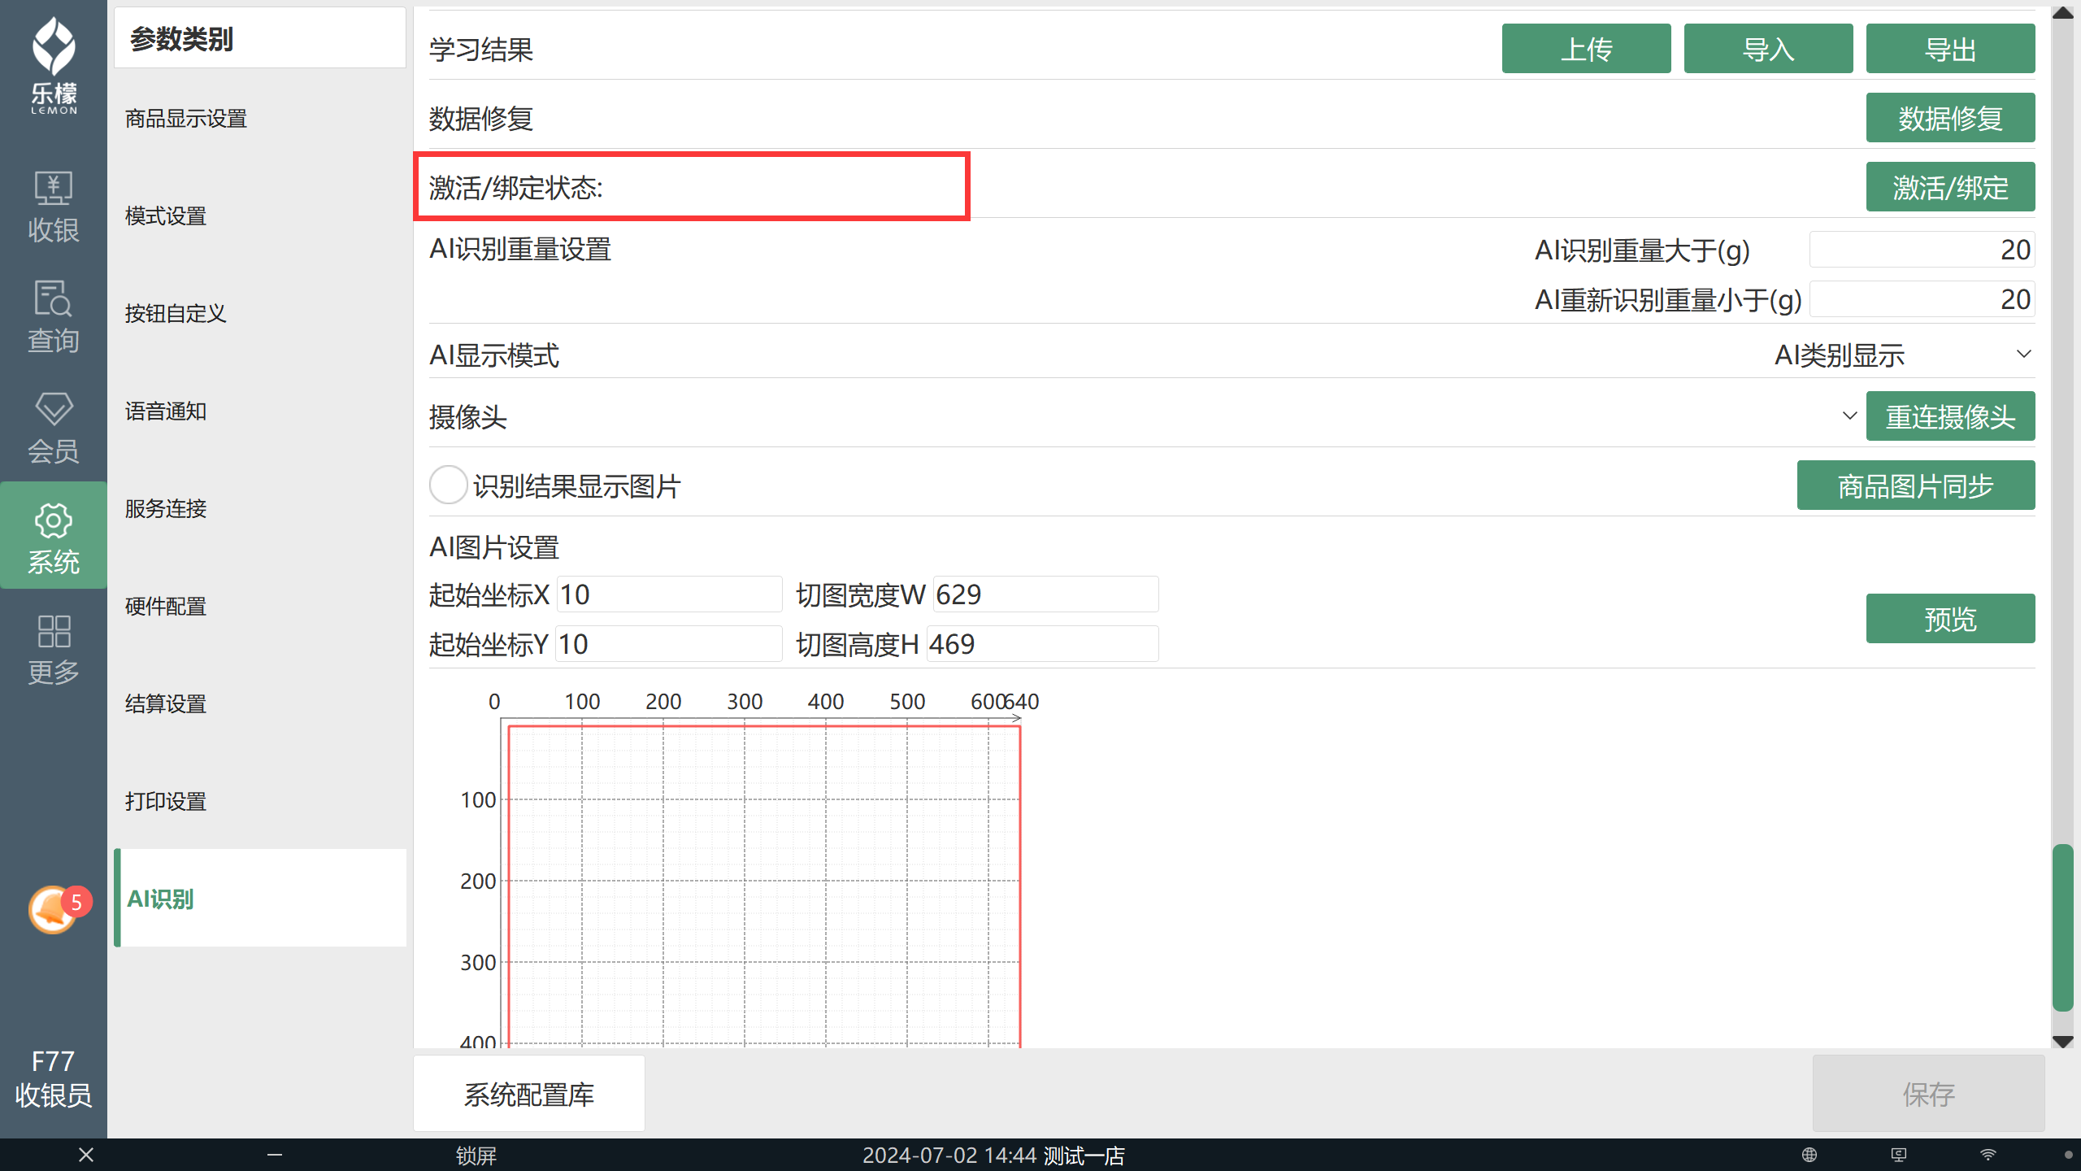The image size is (2081, 1171).
Task: Click the Lemon logo icon
Action: (54, 65)
